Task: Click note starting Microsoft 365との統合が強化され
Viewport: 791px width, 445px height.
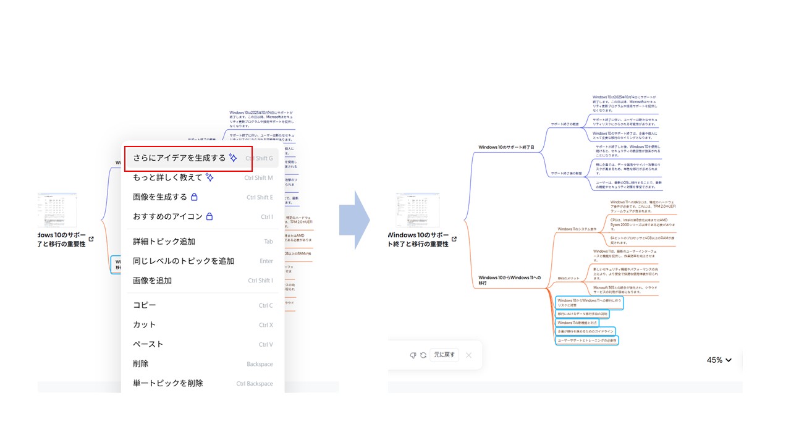Action: pos(626,289)
